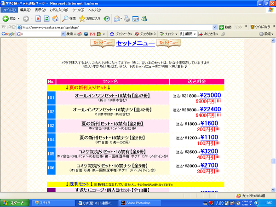
Task: Click the highlighter pen icon in Google toolbar
Action: pyautogui.click(x=223, y=34)
